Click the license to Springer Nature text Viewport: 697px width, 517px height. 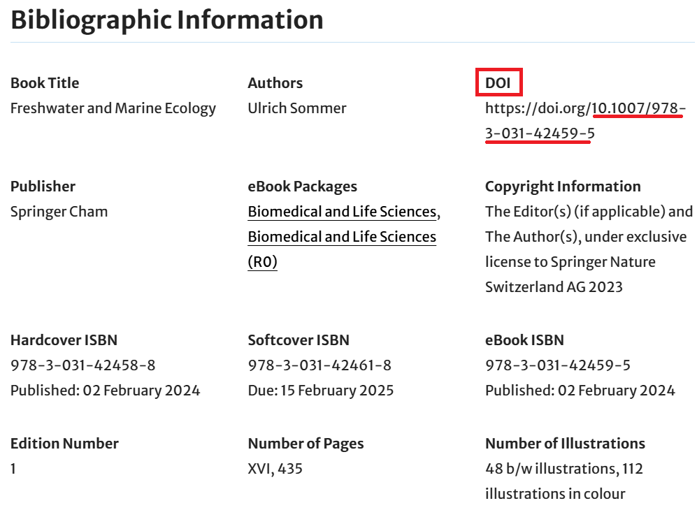coord(570,262)
